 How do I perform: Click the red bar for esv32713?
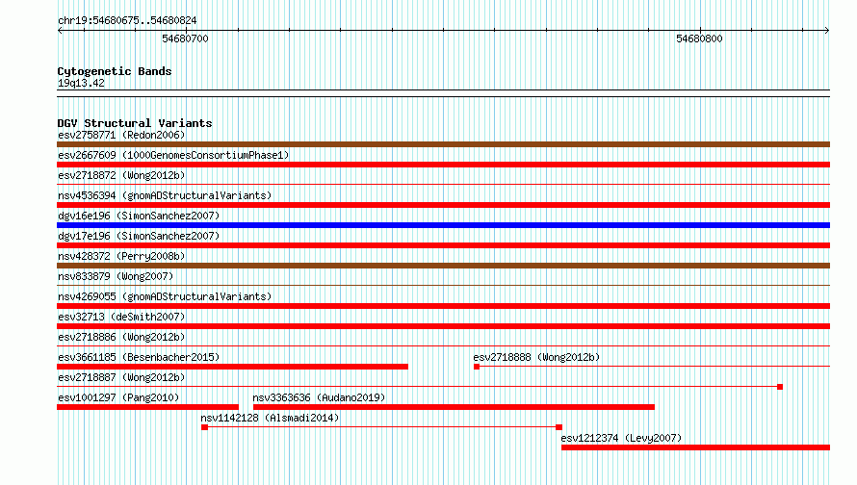click(443, 326)
